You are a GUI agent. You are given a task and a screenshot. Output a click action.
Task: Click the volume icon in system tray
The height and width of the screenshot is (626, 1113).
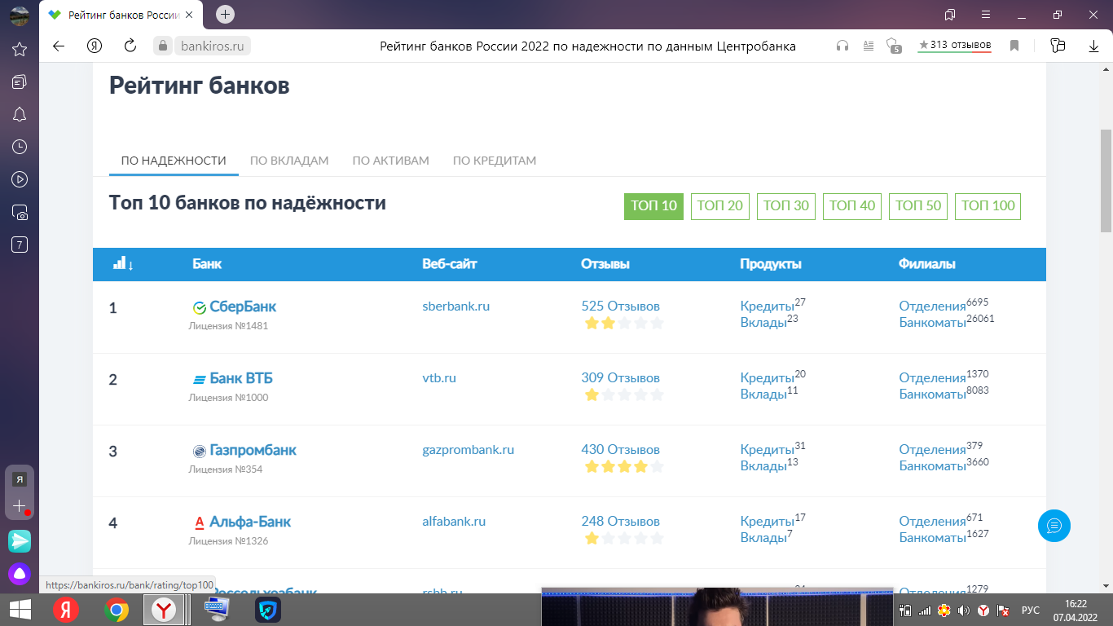coord(964,611)
